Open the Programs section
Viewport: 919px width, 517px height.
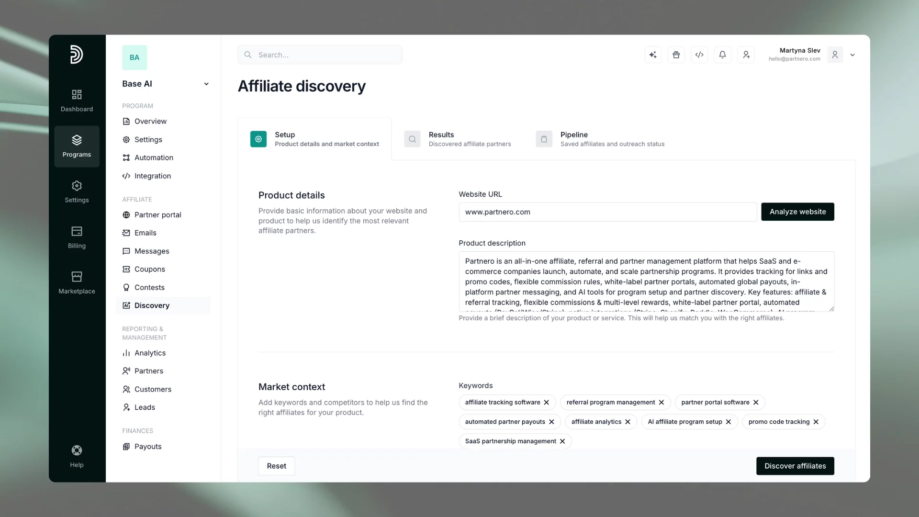[77, 146]
